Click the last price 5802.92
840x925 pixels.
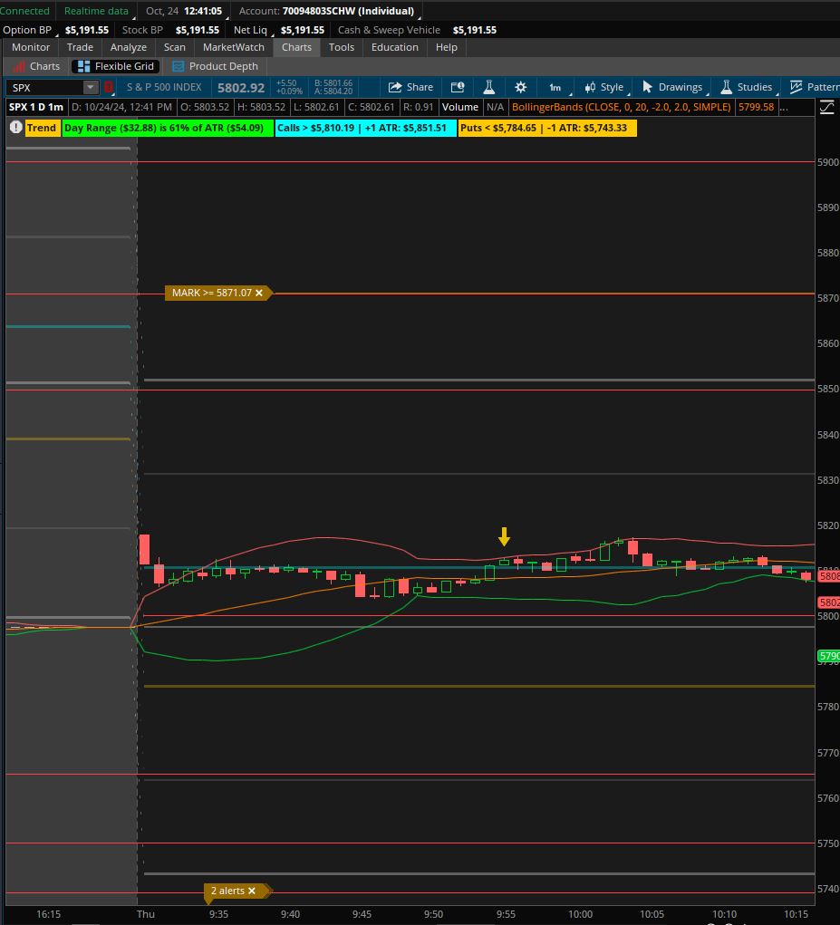pyautogui.click(x=241, y=88)
